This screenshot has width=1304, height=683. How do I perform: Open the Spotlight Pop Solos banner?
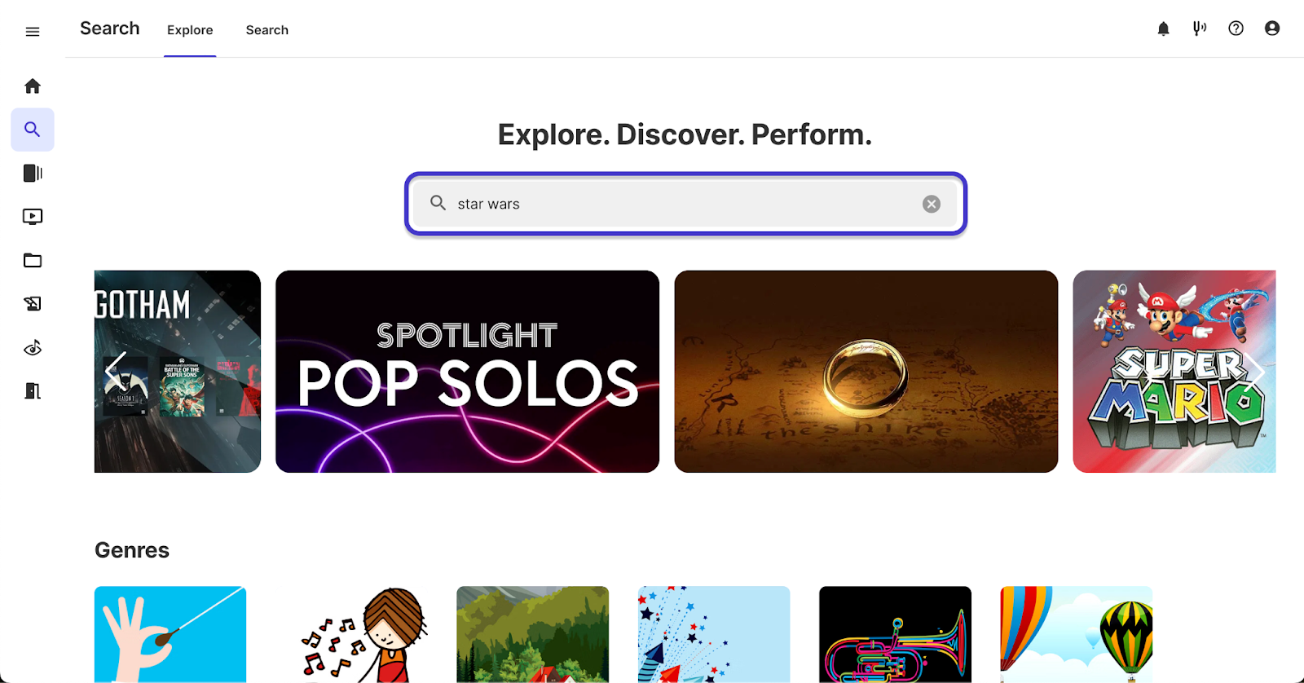[x=467, y=372]
